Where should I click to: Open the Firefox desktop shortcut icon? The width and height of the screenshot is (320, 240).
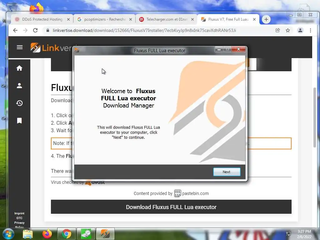pyautogui.click(x=37, y=8)
